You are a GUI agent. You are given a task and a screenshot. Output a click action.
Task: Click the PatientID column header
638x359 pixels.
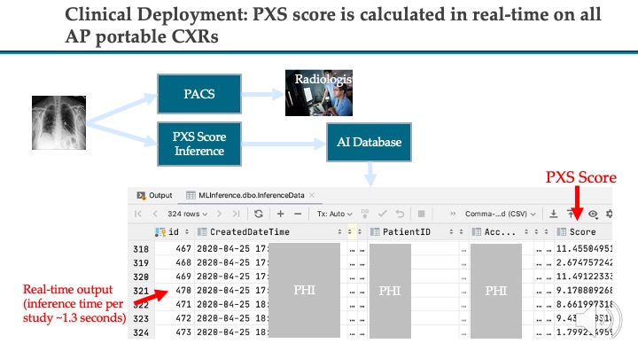[405, 232]
